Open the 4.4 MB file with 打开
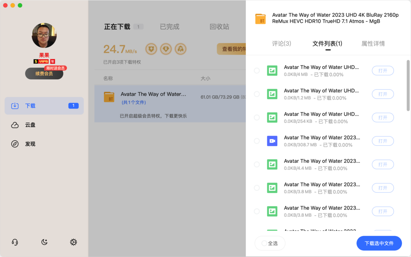 [383, 165]
